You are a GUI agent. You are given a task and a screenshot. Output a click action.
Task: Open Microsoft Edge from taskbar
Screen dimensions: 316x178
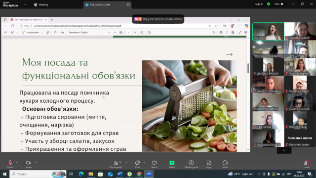(x=81, y=174)
